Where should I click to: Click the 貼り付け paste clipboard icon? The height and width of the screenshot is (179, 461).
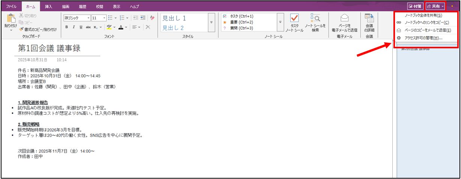tap(11, 18)
